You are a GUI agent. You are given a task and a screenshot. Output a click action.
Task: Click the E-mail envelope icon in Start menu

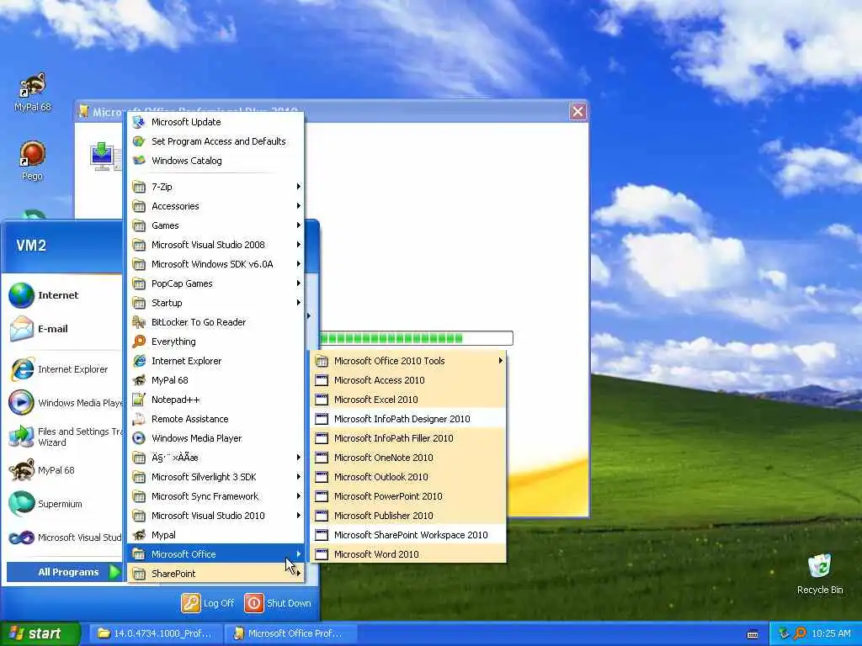pyautogui.click(x=21, y=329)
